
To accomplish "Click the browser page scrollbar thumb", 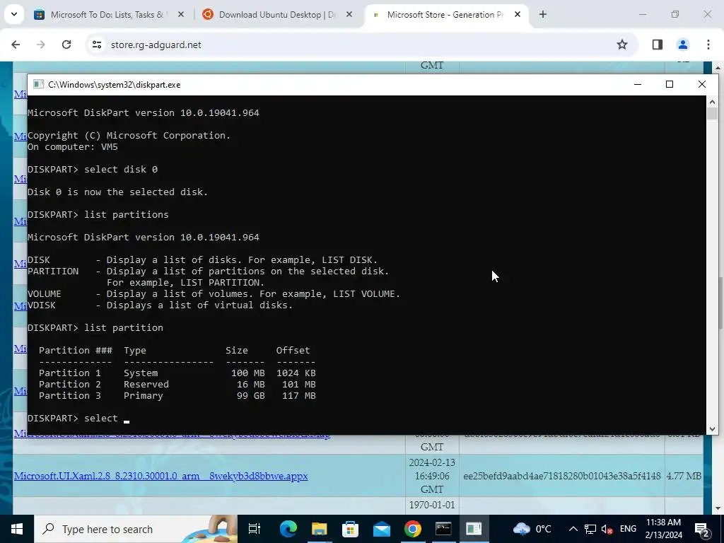I will pos(720,303).
